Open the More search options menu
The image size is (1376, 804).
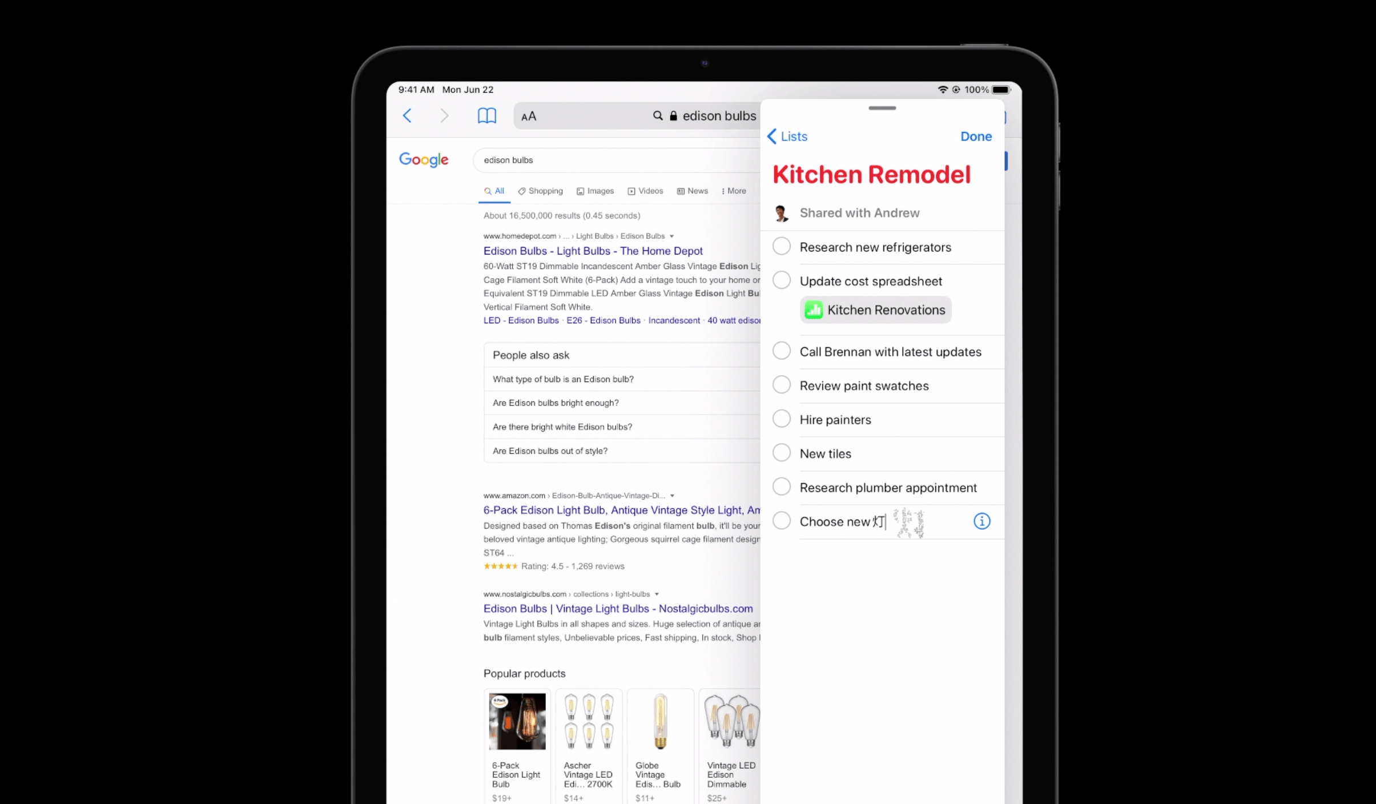pyautogui.click(x=734, y=191)
